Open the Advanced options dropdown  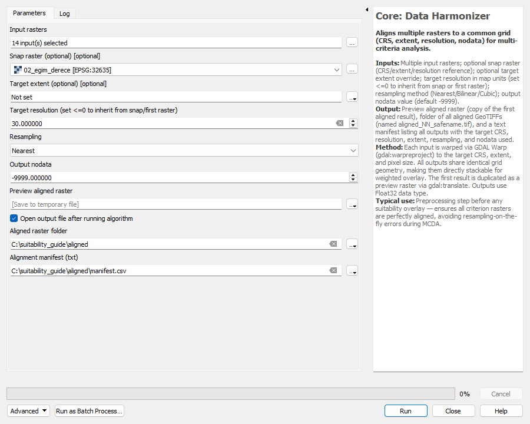(28, 411)
